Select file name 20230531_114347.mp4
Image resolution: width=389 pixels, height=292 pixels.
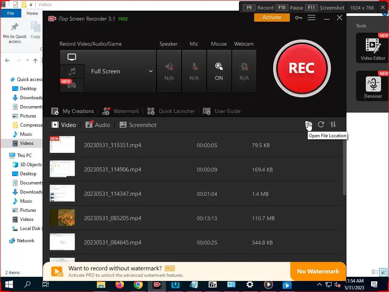(112, 194)
